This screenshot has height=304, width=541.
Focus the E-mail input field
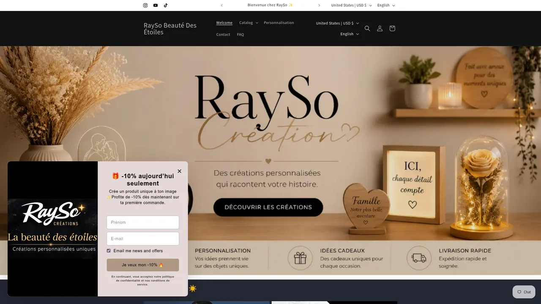pos(143,239)
